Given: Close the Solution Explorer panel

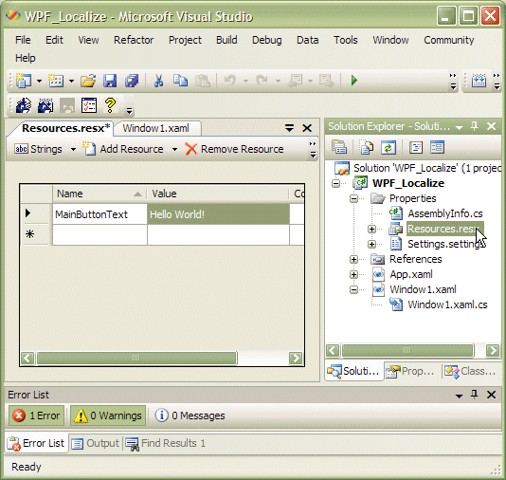Looking at the screenshot, I should (491, 126).
